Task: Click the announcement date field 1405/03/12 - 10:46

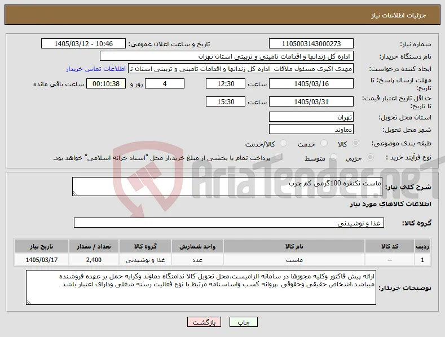Action: pyautogui.click(x=83, y=44)
